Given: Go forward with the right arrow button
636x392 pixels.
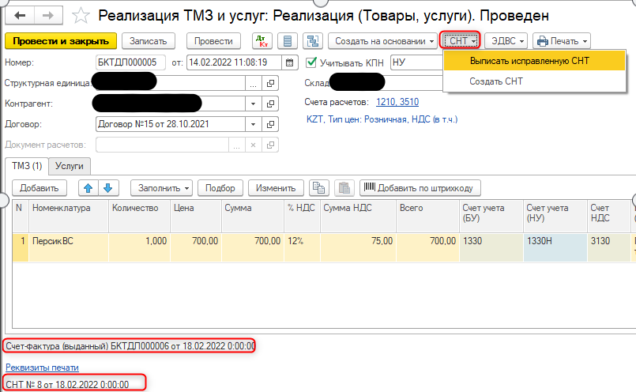Looking at the screenshot, I should 48,16.
